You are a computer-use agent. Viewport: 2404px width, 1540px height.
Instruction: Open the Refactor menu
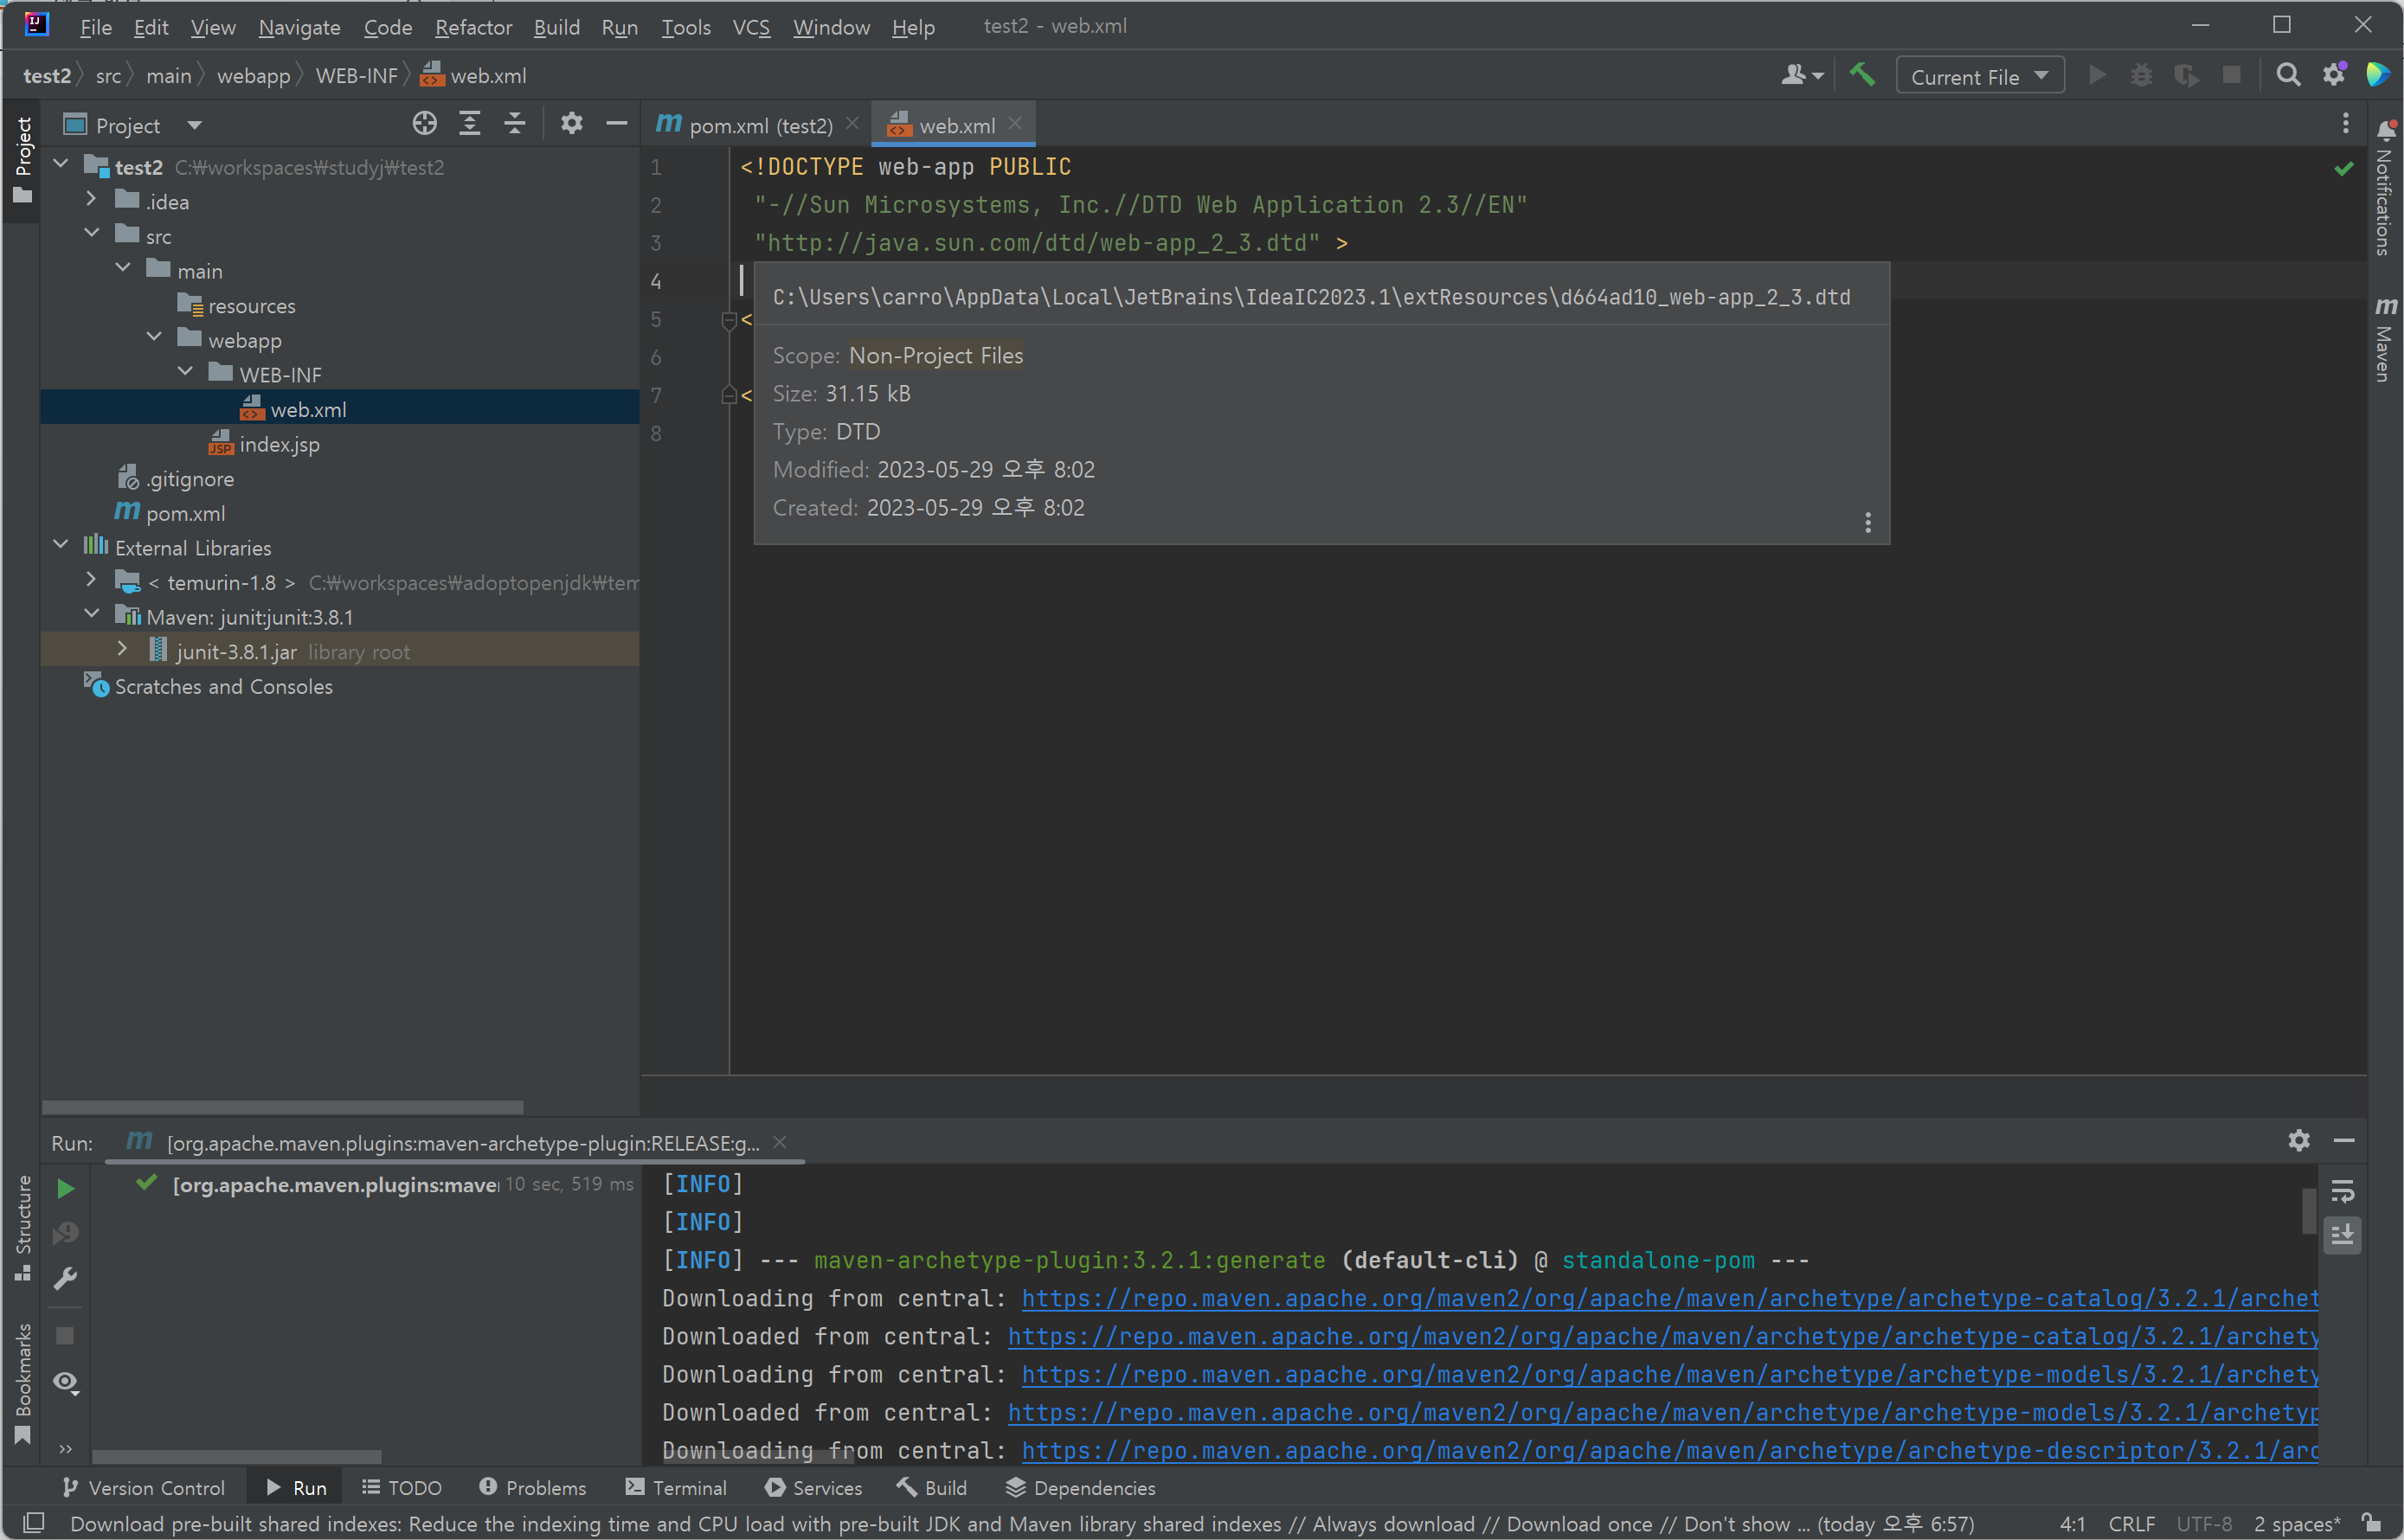pos(473,27)
